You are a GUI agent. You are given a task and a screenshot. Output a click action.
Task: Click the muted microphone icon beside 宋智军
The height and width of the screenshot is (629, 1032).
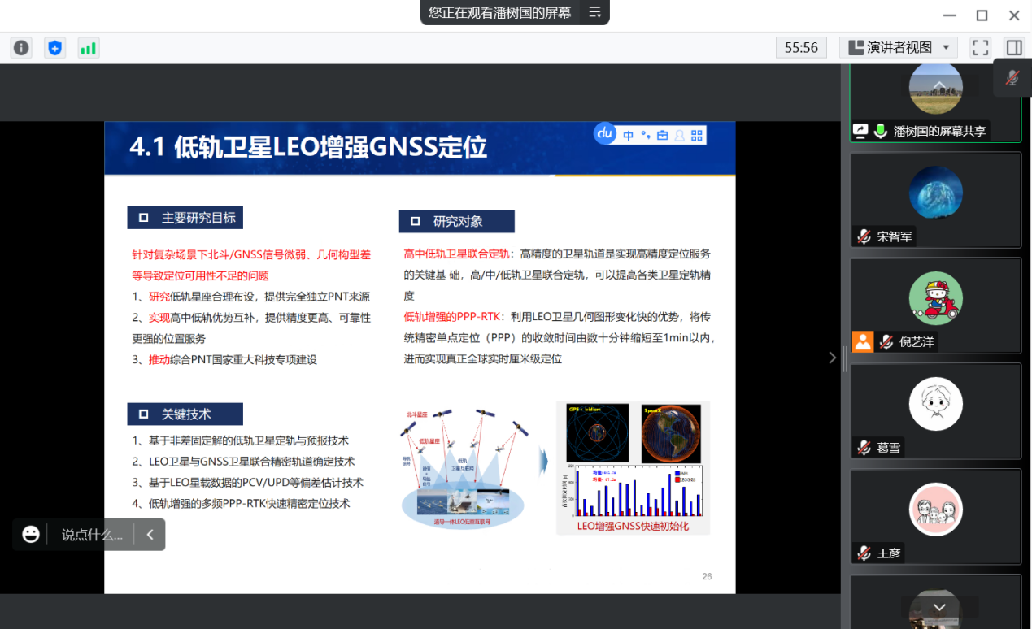point(864,236)
